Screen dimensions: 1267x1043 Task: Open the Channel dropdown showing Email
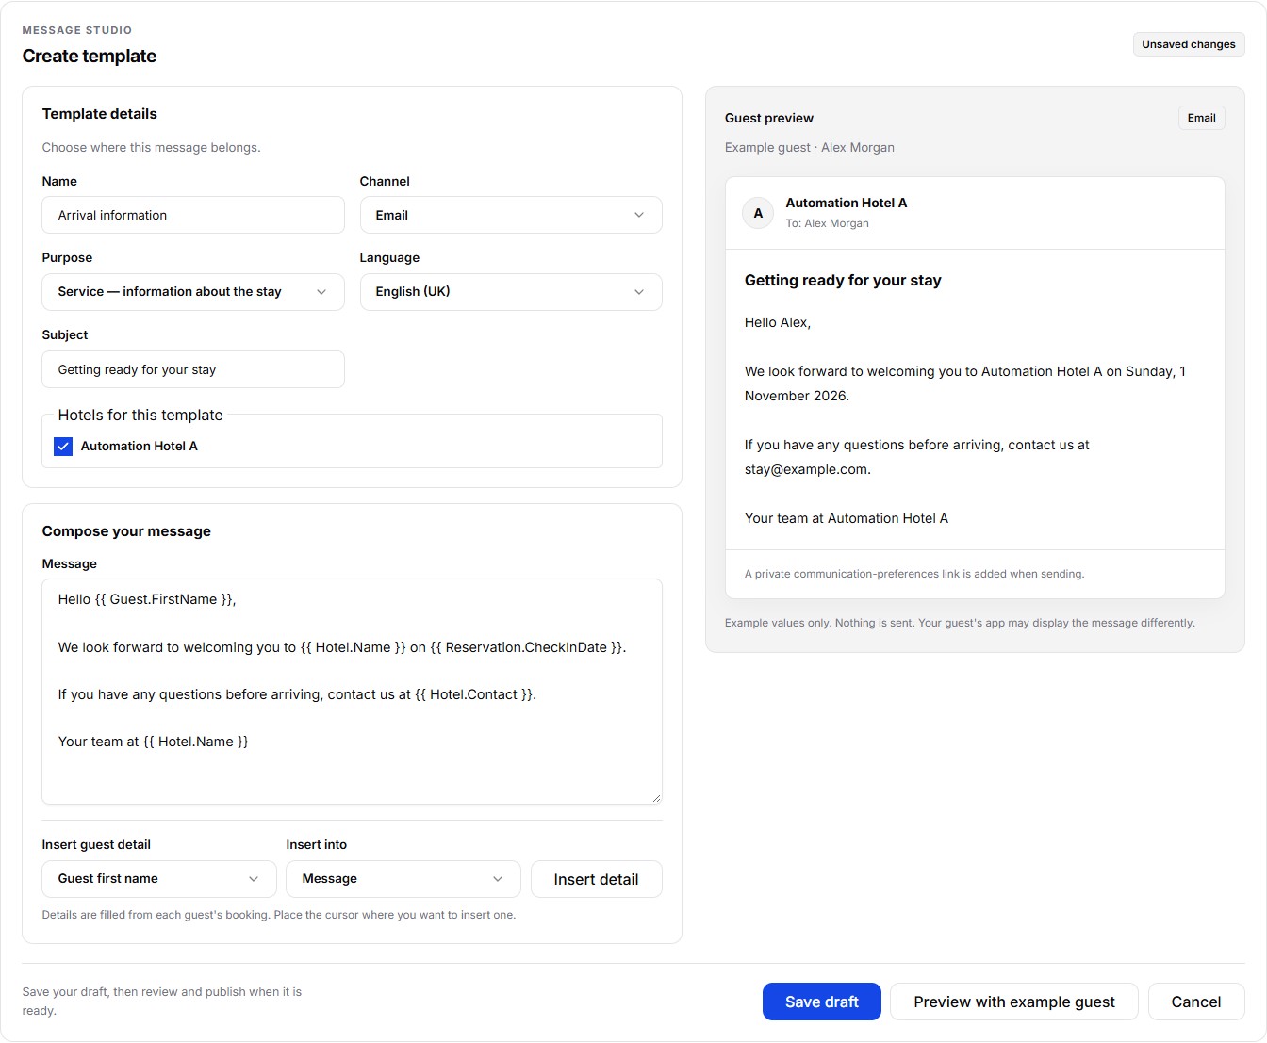point(511,215)
